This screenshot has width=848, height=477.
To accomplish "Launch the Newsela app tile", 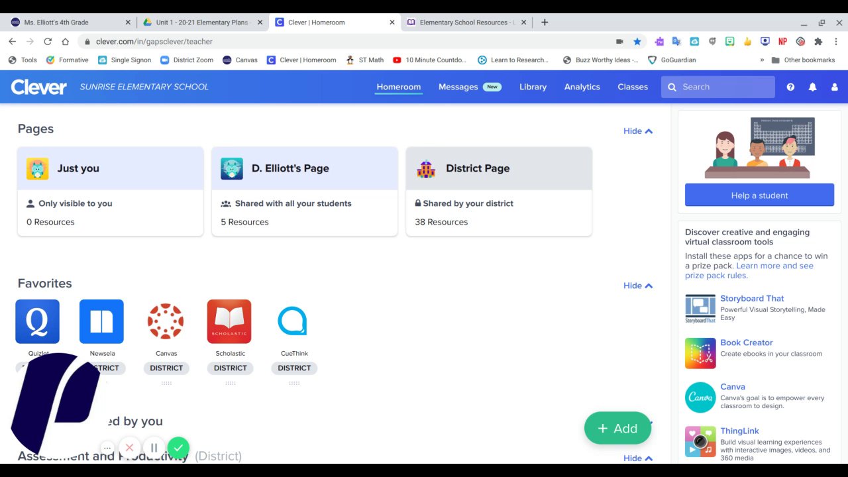I will 101,321.
